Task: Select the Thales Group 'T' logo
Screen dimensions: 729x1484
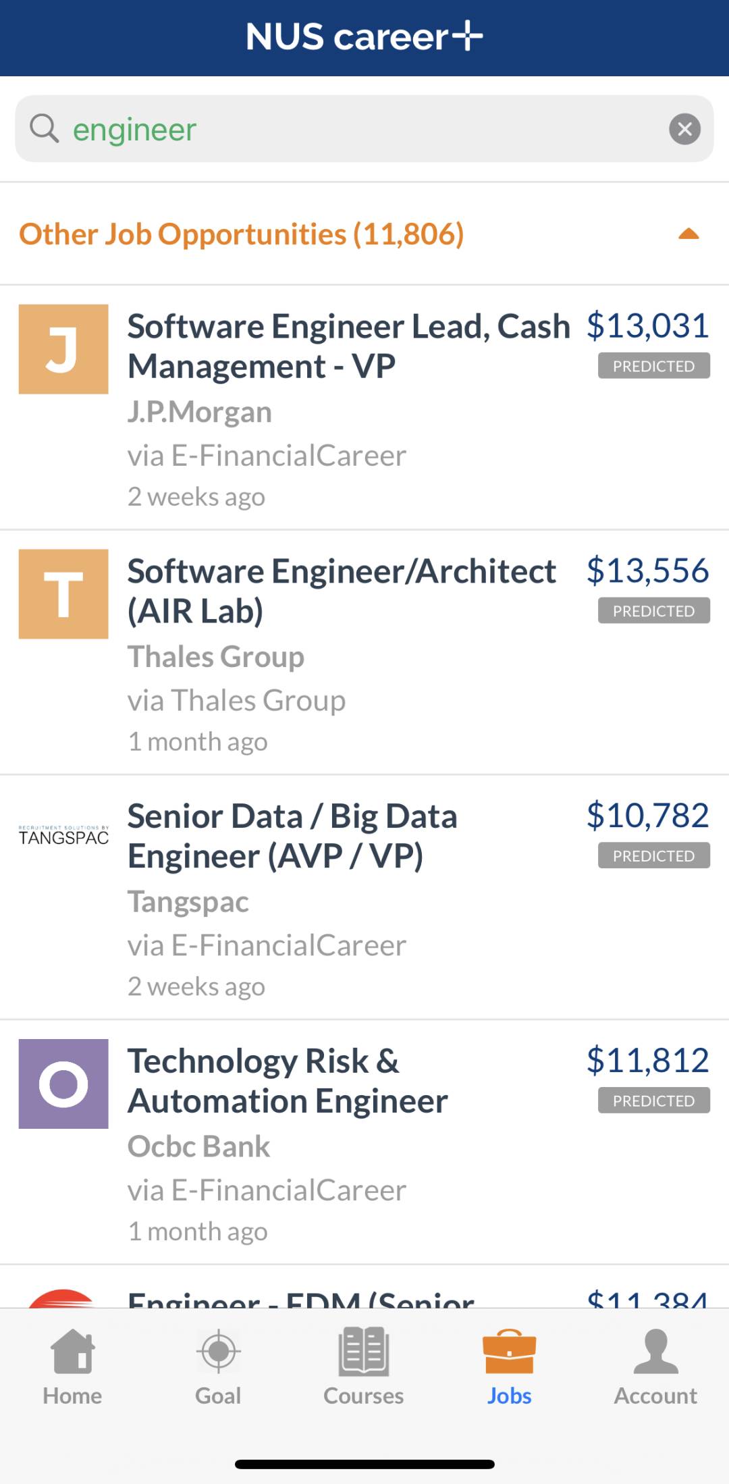Action: coord(63,594)
